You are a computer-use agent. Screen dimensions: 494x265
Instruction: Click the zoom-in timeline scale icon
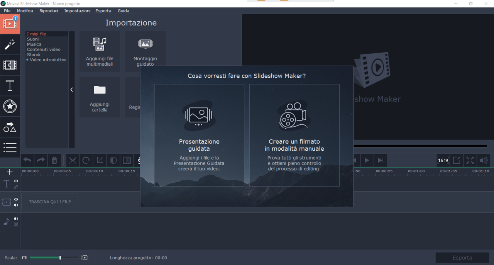pos(85,258)
